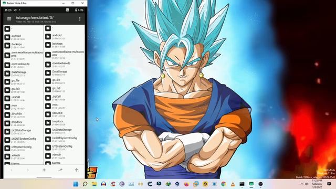
Task: Open File Explorer from taskbar
Action: coord(94,184)
